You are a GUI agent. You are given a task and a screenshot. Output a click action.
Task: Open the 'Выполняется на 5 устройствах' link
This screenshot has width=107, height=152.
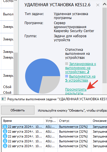[80, 78]
